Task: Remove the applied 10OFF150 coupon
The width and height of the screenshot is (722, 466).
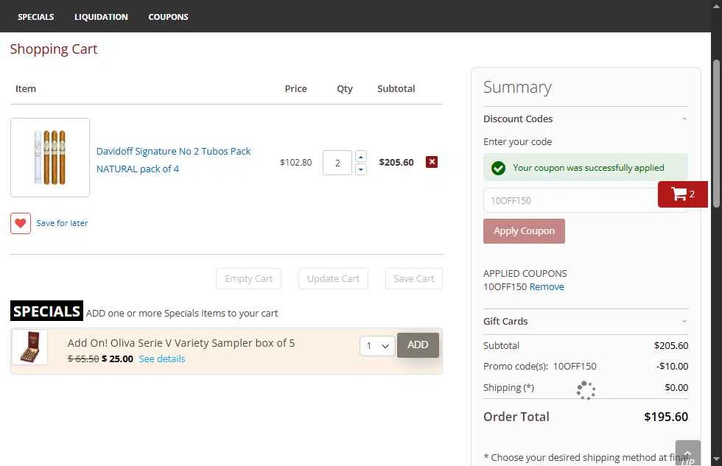Action: (x=547, y=286)
